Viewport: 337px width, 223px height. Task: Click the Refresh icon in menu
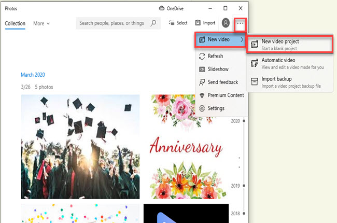click(x=202, y=56)
